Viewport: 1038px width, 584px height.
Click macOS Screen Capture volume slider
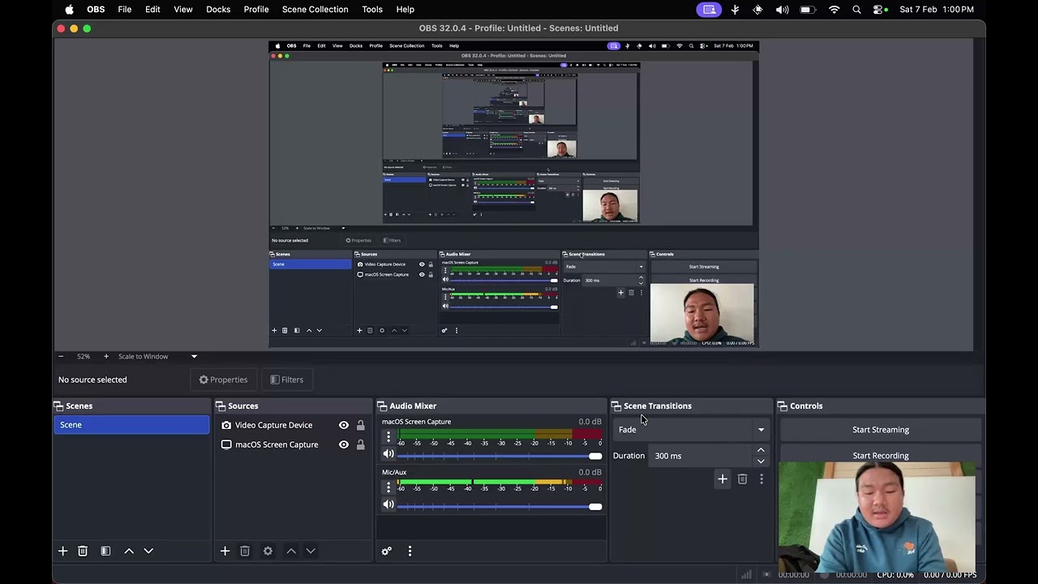click(x=500, y=456)
